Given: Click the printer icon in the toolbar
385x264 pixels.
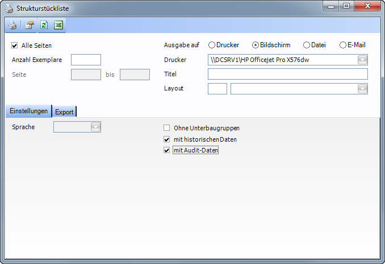Looking at the screenshot, I should tap(12, 25).
